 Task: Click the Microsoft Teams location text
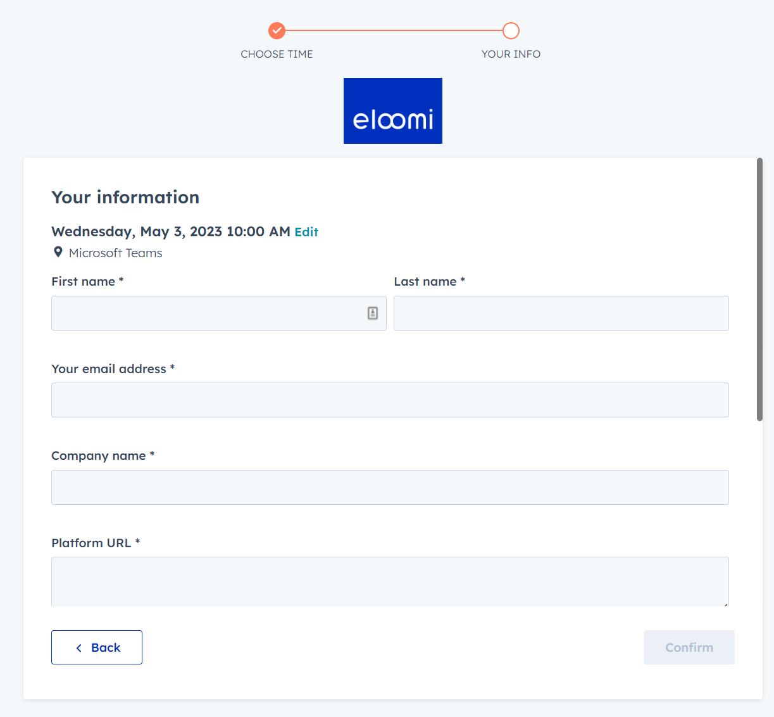[116, 253]
